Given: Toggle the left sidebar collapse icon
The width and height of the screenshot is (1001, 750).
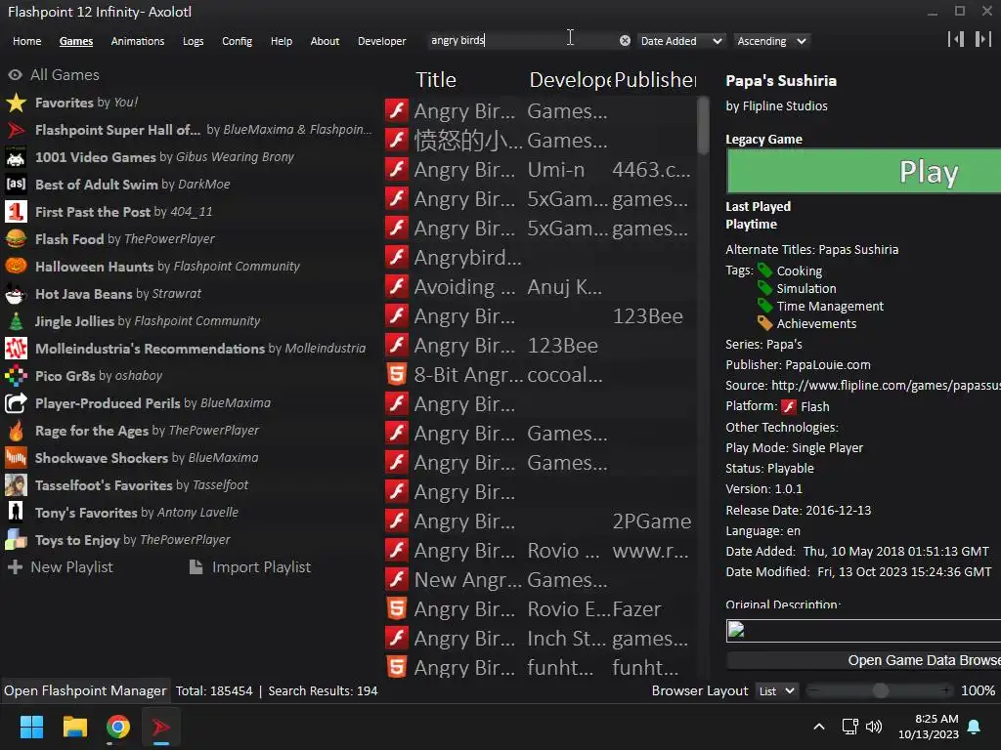Looking at the screenshot, I should pos(956,39).
